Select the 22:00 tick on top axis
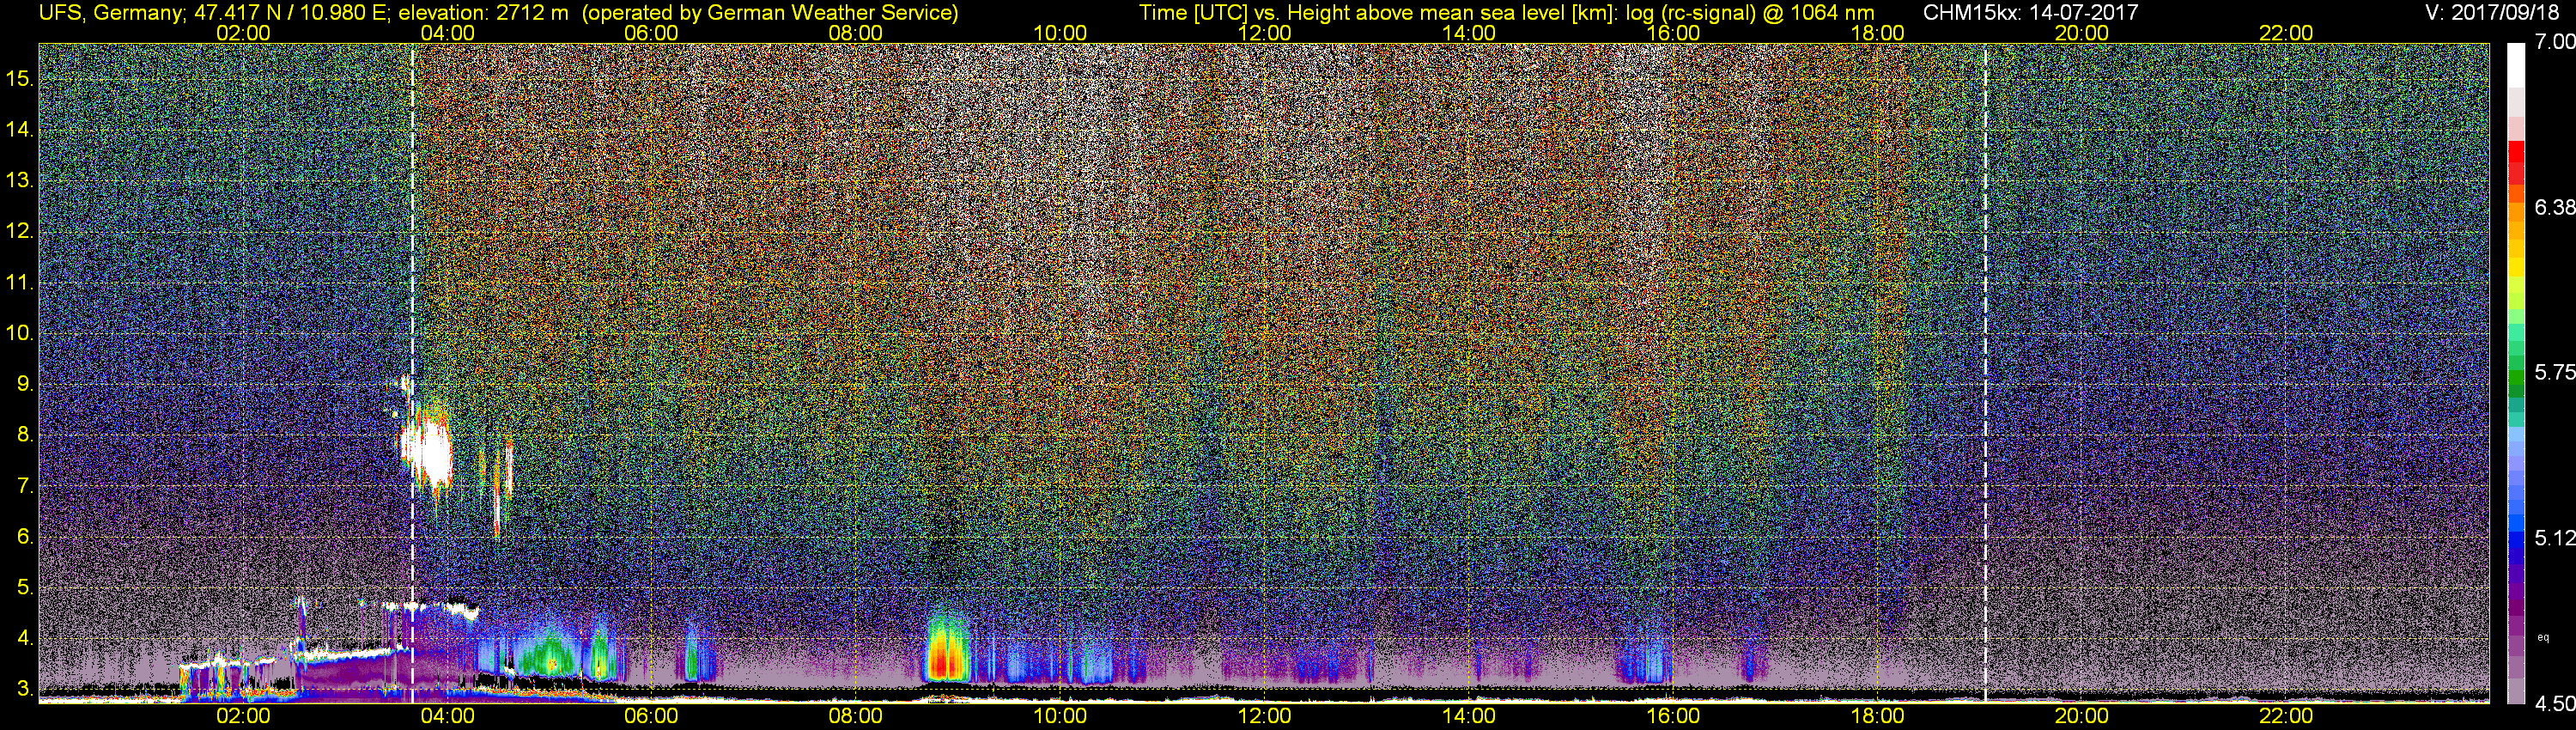 [2286, 33]
